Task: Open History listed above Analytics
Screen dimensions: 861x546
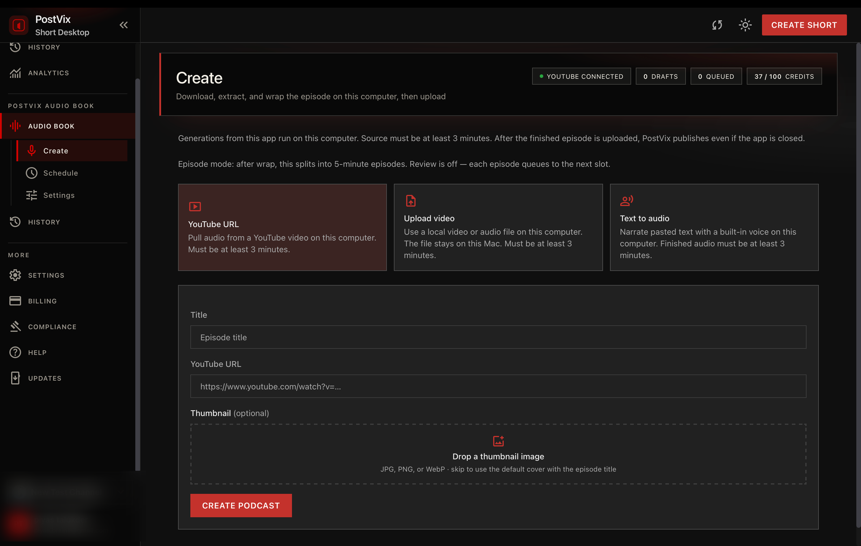Action: (x=67, y=47)
